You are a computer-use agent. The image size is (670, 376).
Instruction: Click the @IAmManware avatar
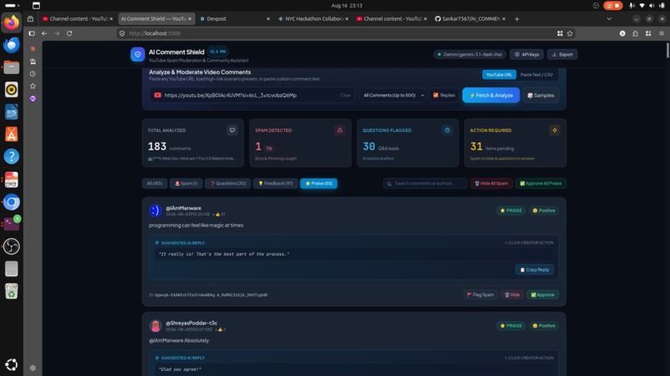155,210
